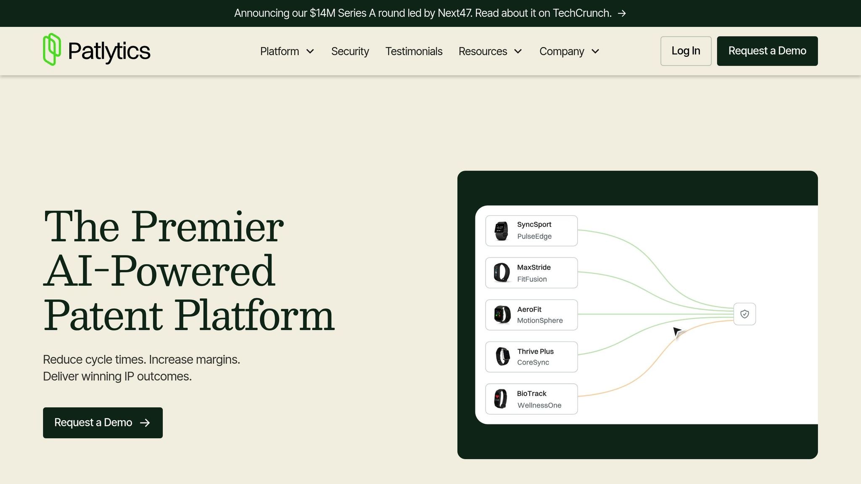The width and height of the screenshot is (861, 484).
Task: Click arrow icon on hero Request a Demo
Action: (x=145, y=423)
